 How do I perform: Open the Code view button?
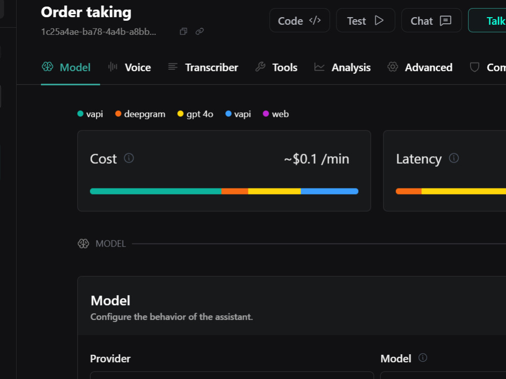pyautogui.click(x=300, y=21)
